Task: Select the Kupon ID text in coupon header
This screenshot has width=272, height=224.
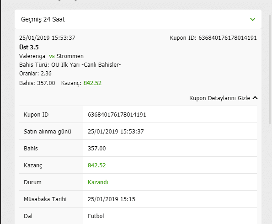Action: pos(213,38)
